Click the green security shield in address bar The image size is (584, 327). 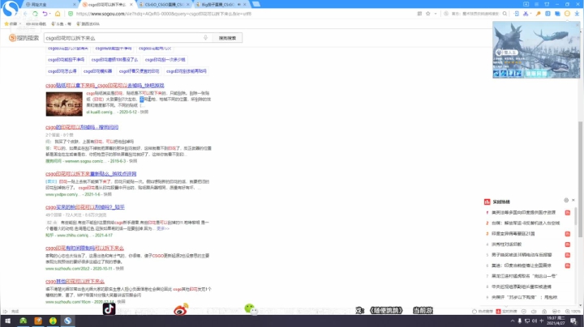tap(71, 14)
